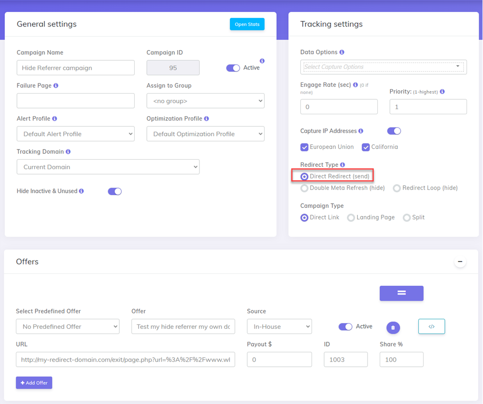
Task: Disable the Hide Inactive & Unused toggle
Action: (114, 191)
